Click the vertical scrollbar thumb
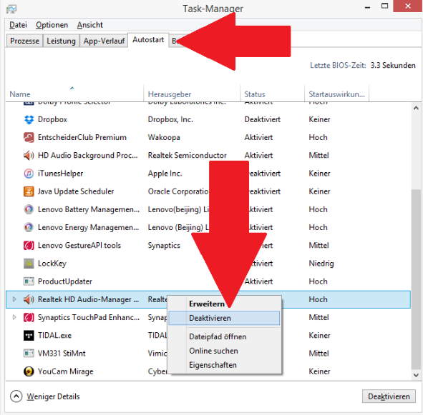This screenshot has width=423, height=415. tap(416, 279)
